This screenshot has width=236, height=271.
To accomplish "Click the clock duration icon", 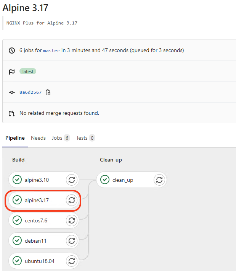I will point(12,51).
